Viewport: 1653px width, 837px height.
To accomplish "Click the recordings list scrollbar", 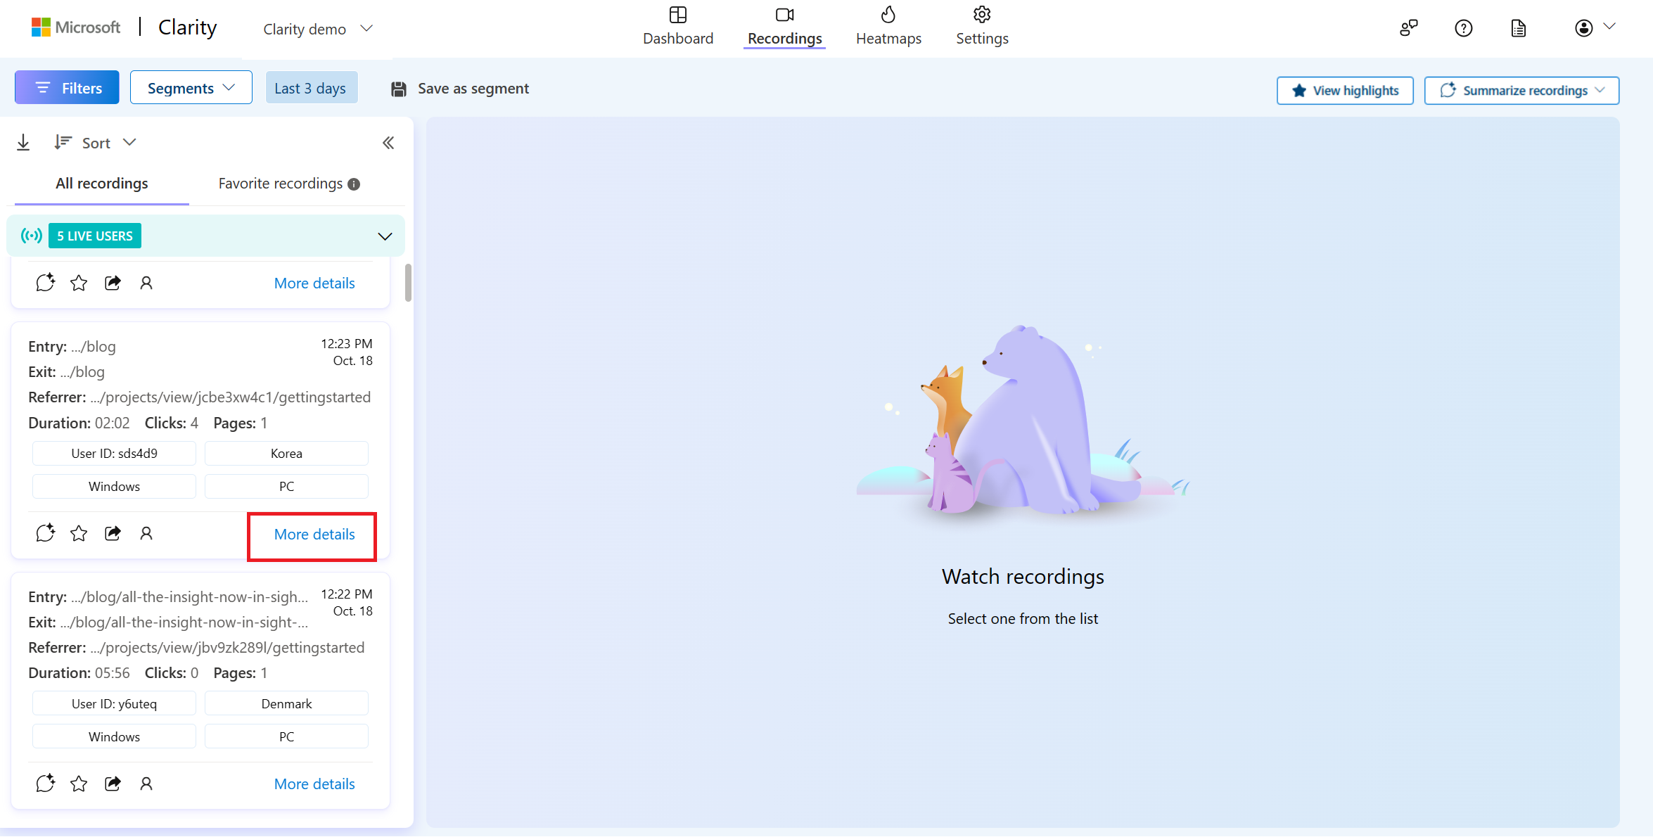I will (408, 283).
